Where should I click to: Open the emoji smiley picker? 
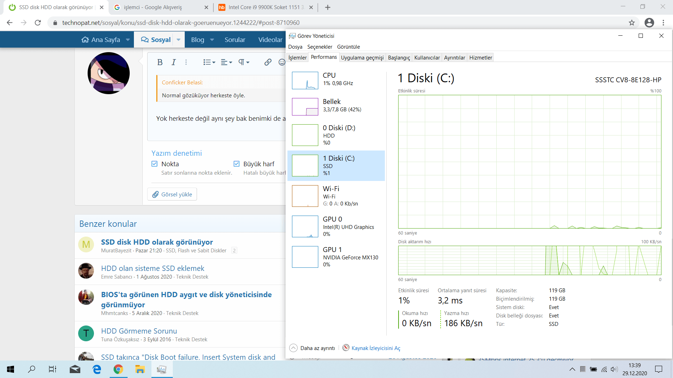281,62
